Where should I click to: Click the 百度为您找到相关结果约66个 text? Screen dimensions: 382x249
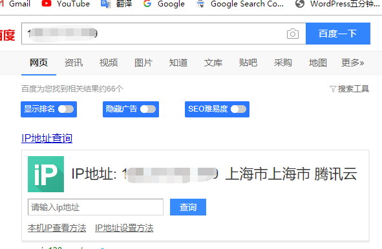(x=72, y=89)
